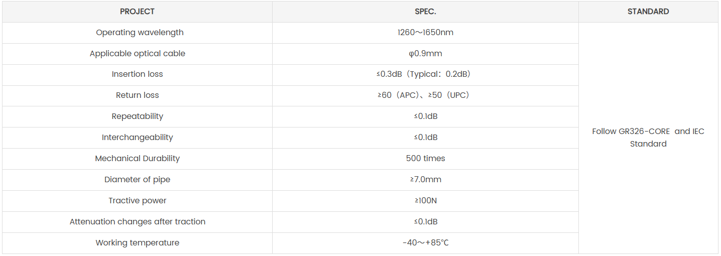The width and height of the screenshot is (721, 256).
Task: Select the Applicable optical cable cell
Action: [137, 54]
